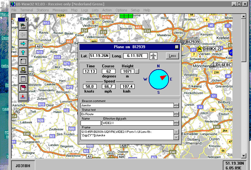Toggle the small button beside Height

[x=137, y=71]
